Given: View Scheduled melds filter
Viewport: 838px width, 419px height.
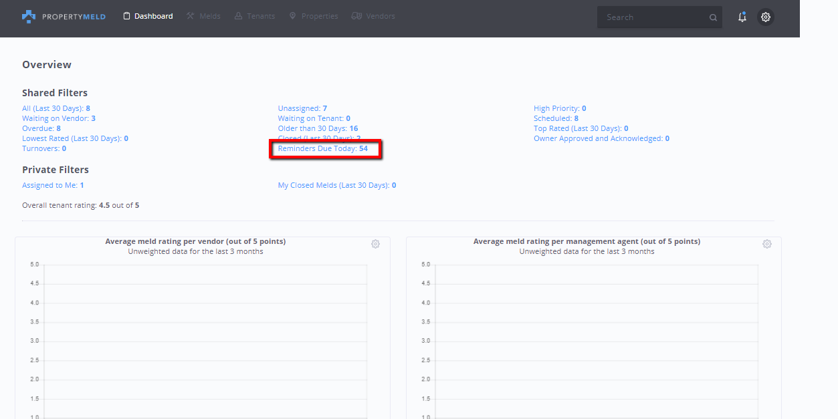Looking at the screenshot, I should point(556,118).
